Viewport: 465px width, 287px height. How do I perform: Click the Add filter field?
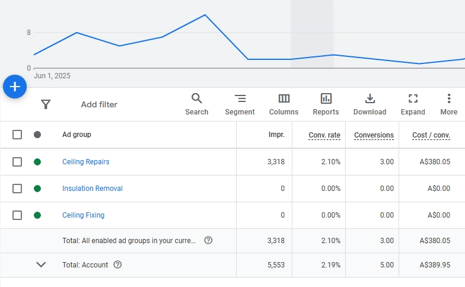[99, 105]
